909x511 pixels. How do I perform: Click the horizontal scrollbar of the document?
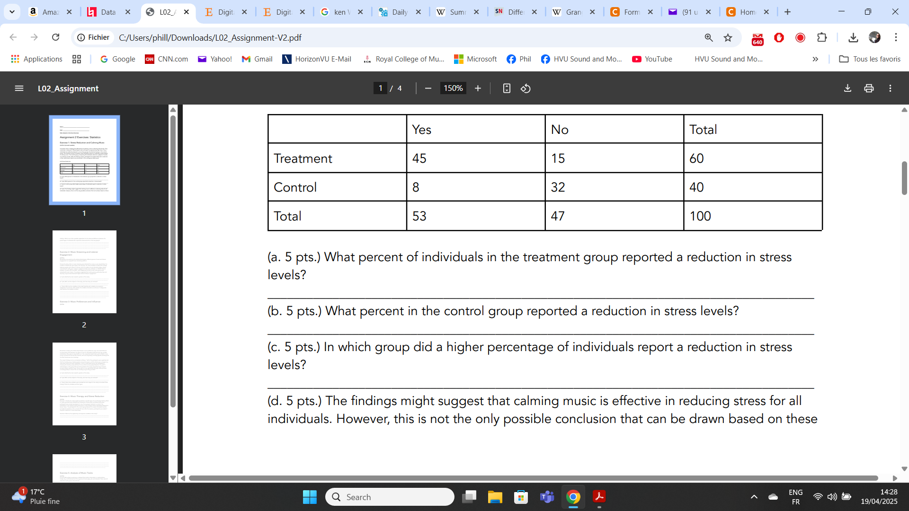tap(533, 478)
